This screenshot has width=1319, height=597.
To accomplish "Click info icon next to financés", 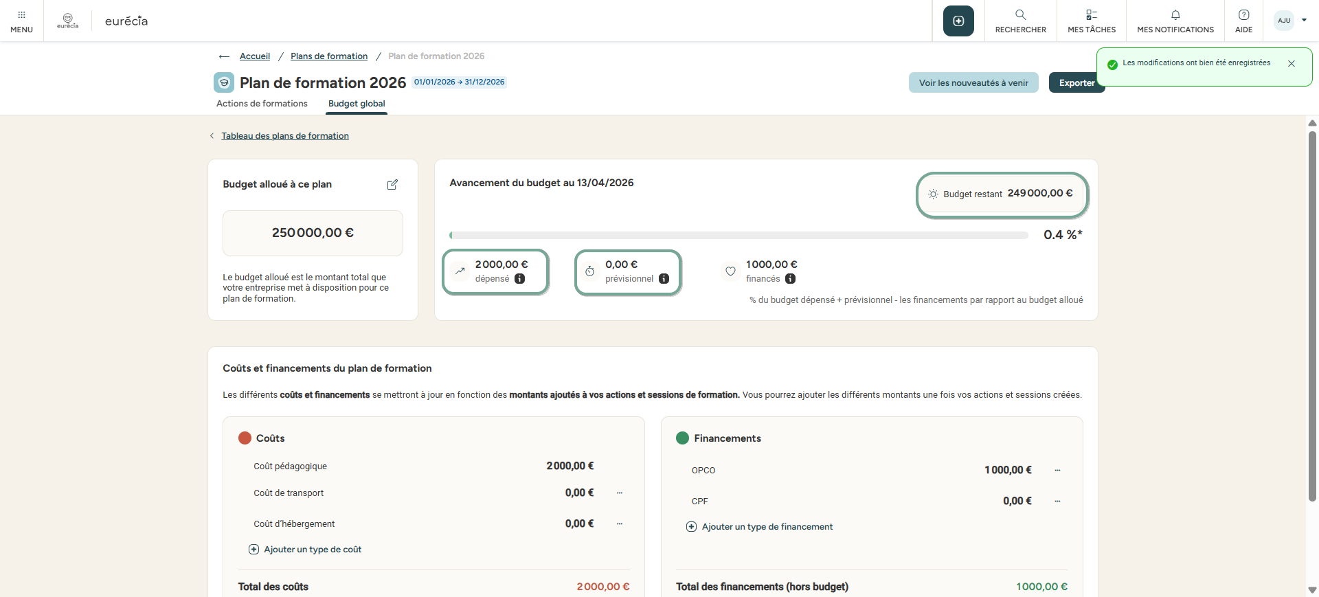I will coord(791,279).
